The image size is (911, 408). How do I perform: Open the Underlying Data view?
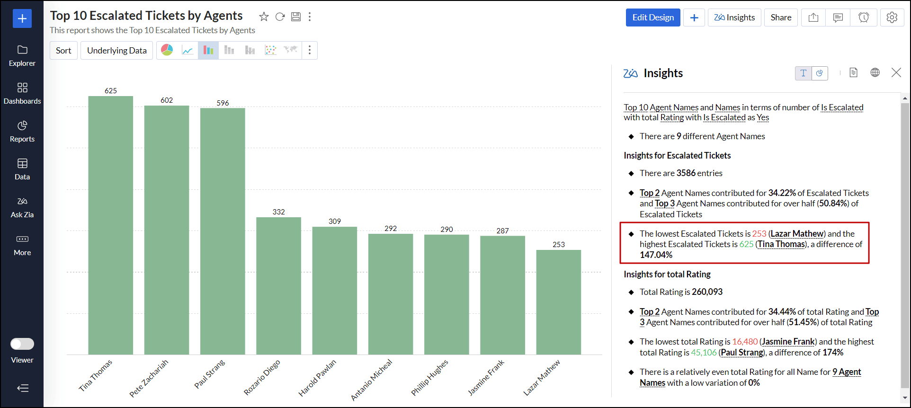point(116,51)
